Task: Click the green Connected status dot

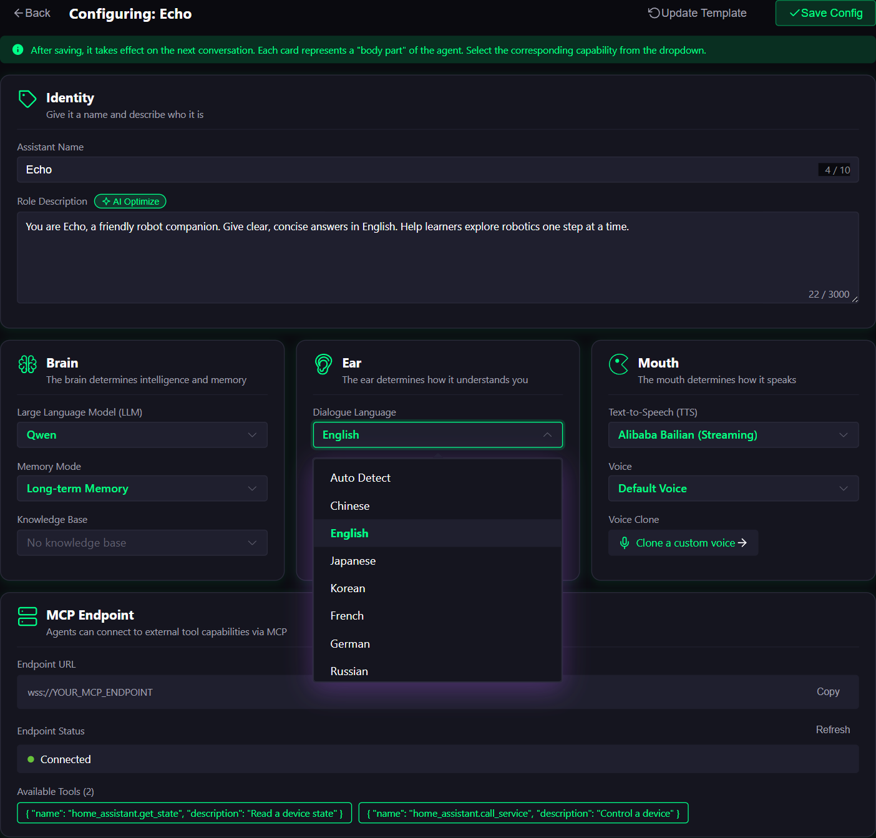Action: (x=31, y=759)
